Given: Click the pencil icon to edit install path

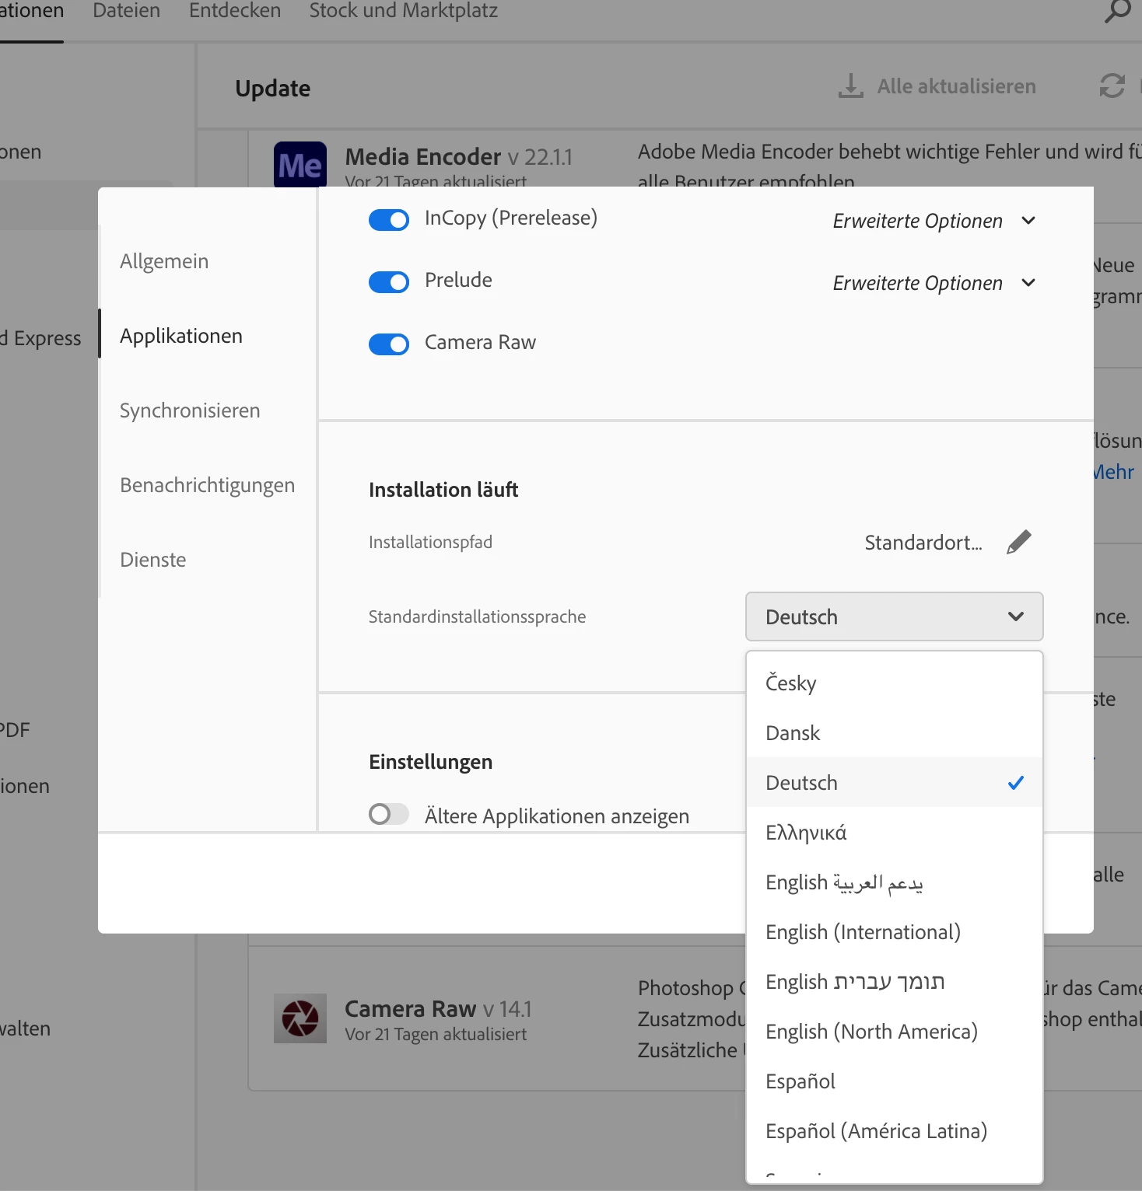Looking at the screenshot, I should (x=1018, y=542).
